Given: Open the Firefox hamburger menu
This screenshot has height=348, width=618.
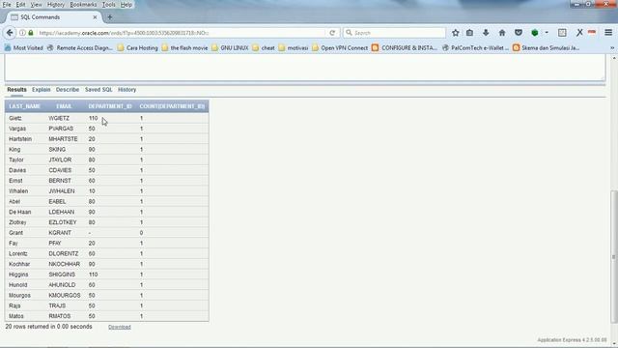Looking at the screenshot, I should click(608, 33).
